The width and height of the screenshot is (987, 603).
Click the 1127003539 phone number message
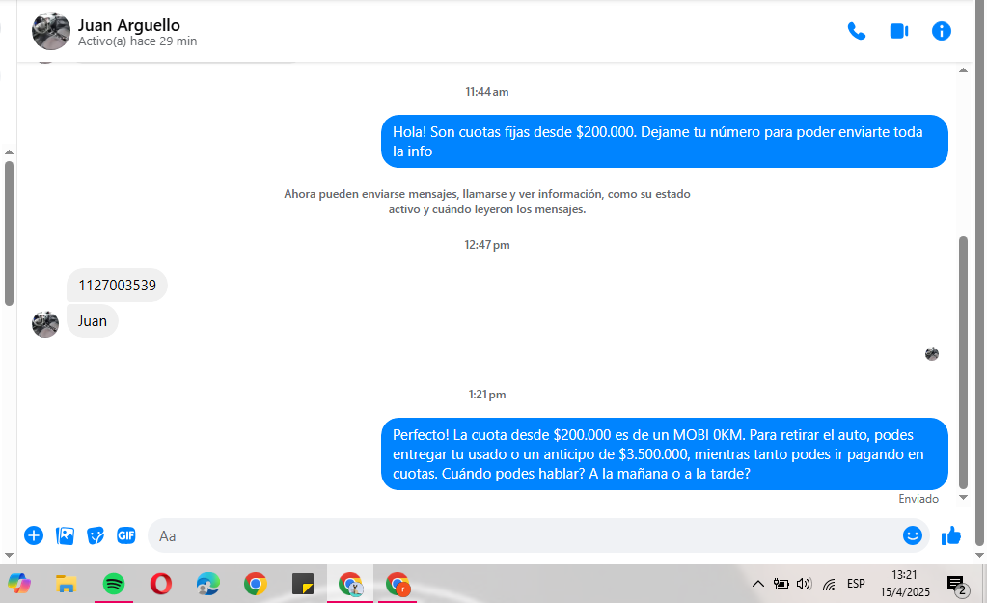pyautogui.click(x=117, y=286)
